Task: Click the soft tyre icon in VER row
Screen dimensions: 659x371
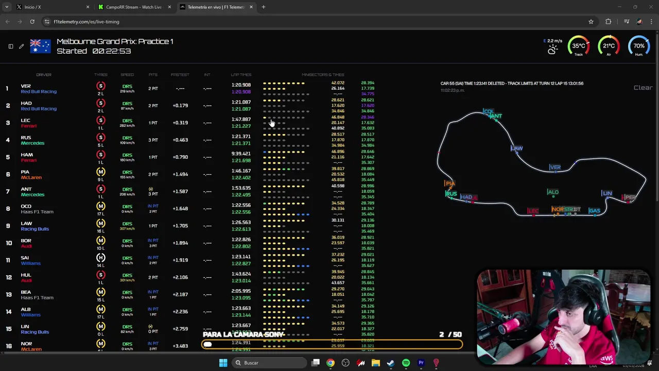Action: pos(101,86)
